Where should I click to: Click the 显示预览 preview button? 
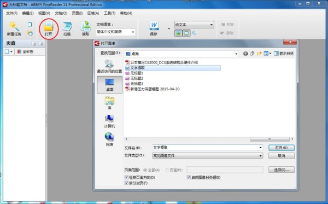click(284, 54)
